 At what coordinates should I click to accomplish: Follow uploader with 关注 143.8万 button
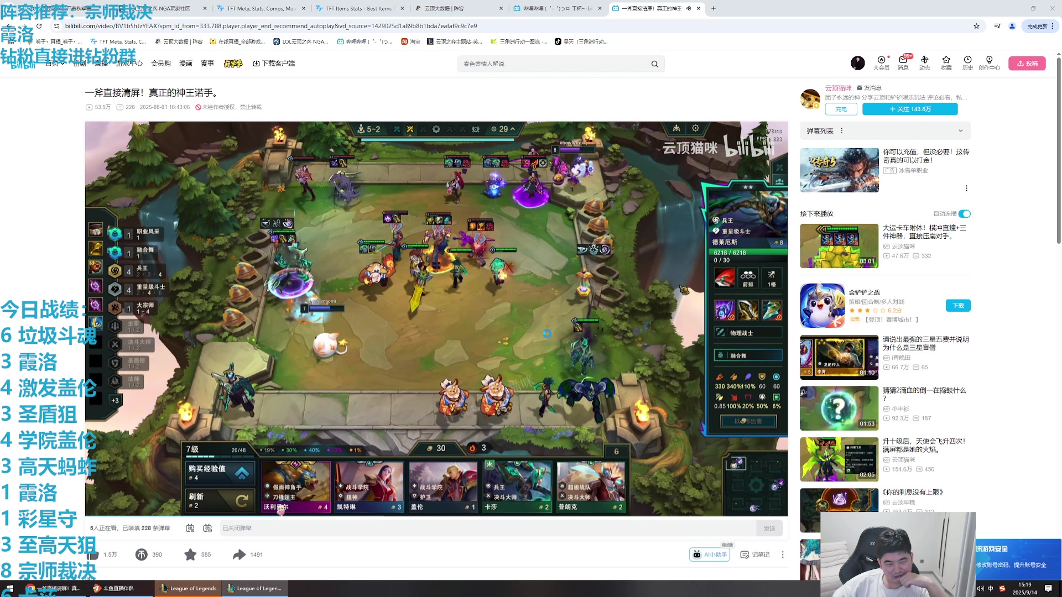tap(910, 109)
